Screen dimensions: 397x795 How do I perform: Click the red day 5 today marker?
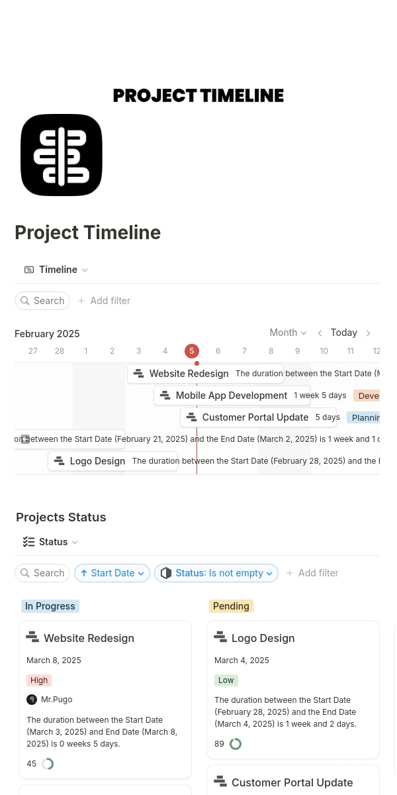point(192,351)
